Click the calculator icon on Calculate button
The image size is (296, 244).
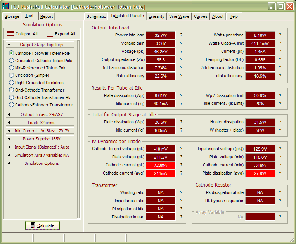[x=33, y=225]
